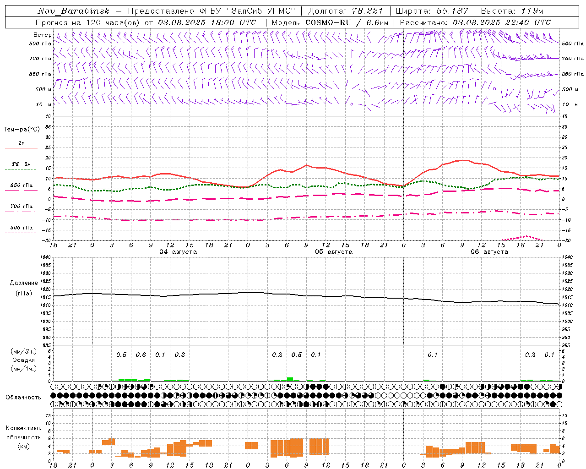The height and width of the screenshot is (469, 586).
Task: Click the "Облачность" cloud cover label
Action: [x=23, y=398]
